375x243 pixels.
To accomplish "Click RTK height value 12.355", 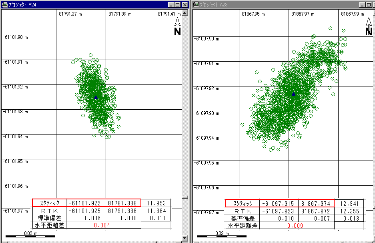I will point(350,211).
